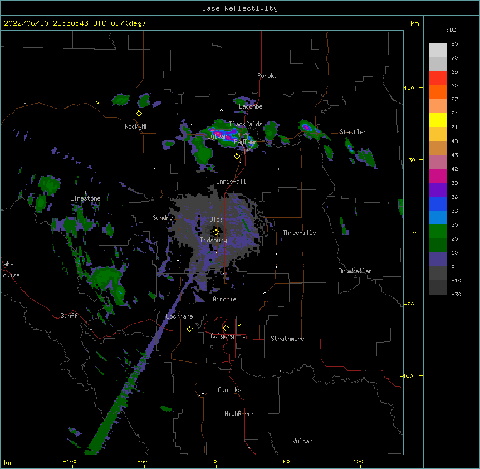Pick the purple 36-39 dBZ legend swatch
480x469 pixels.
pos(438,189)
